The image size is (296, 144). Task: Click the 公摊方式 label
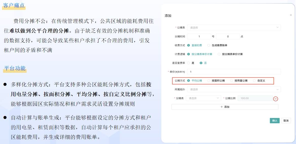click(x=180, y=81)
